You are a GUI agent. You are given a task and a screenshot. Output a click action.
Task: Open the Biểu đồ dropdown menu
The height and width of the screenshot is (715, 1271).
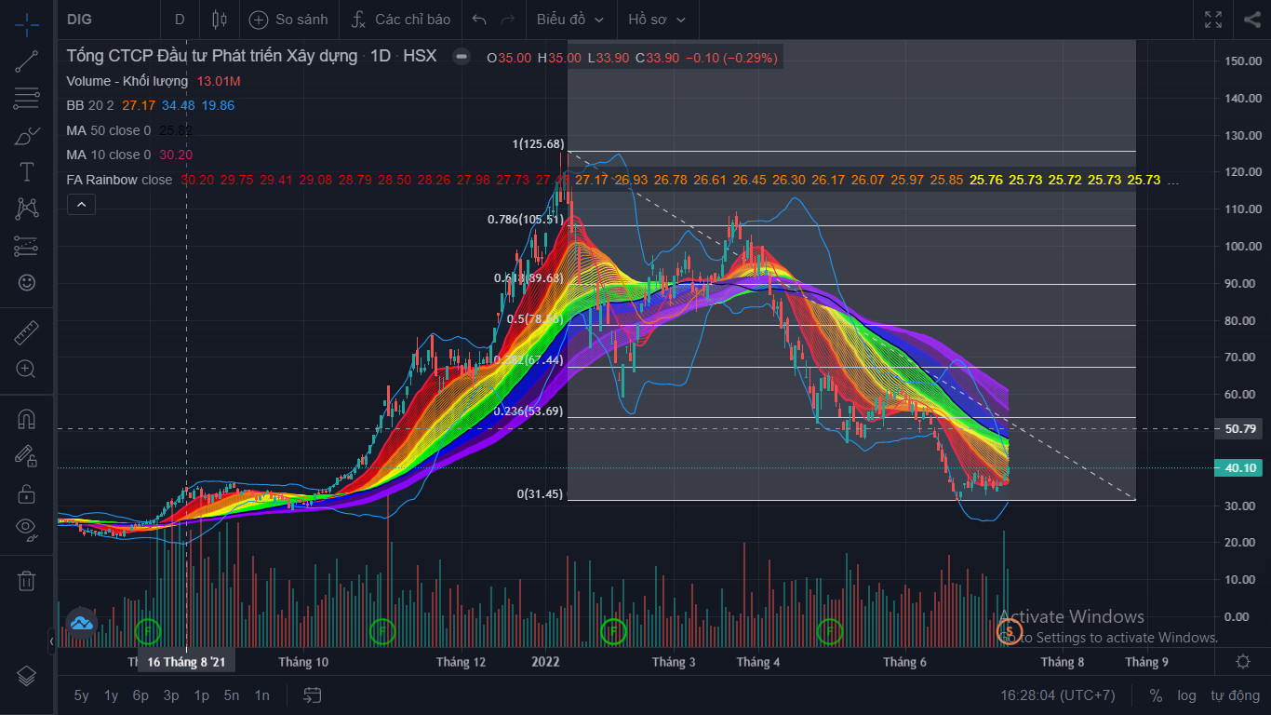569,20
